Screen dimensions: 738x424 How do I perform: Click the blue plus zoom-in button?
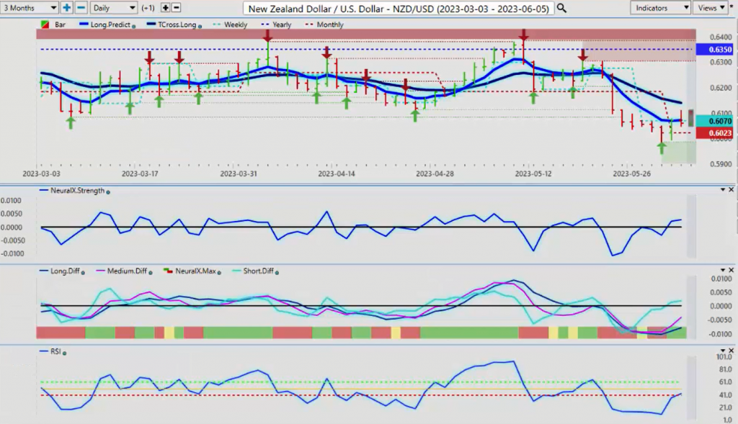tap(67, 8)
